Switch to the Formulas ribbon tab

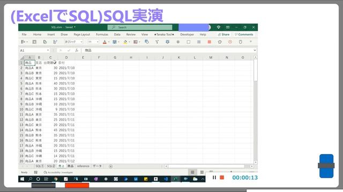102,34
